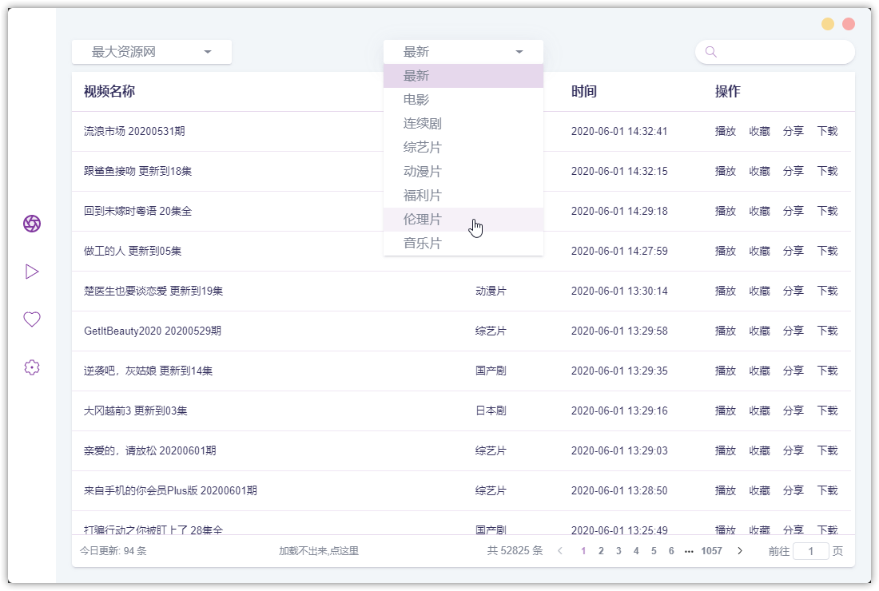Open settings gear icon in sidebar

32,367
